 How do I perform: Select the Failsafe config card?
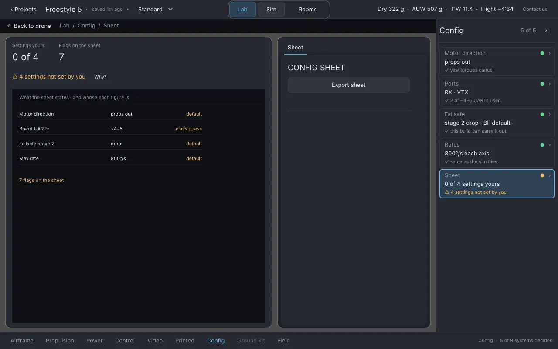pyautogui.click(x=497, y=123)
